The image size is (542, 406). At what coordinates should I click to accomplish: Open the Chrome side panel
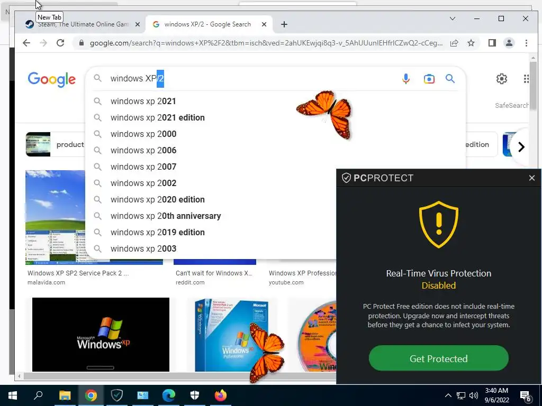(492, 43)
